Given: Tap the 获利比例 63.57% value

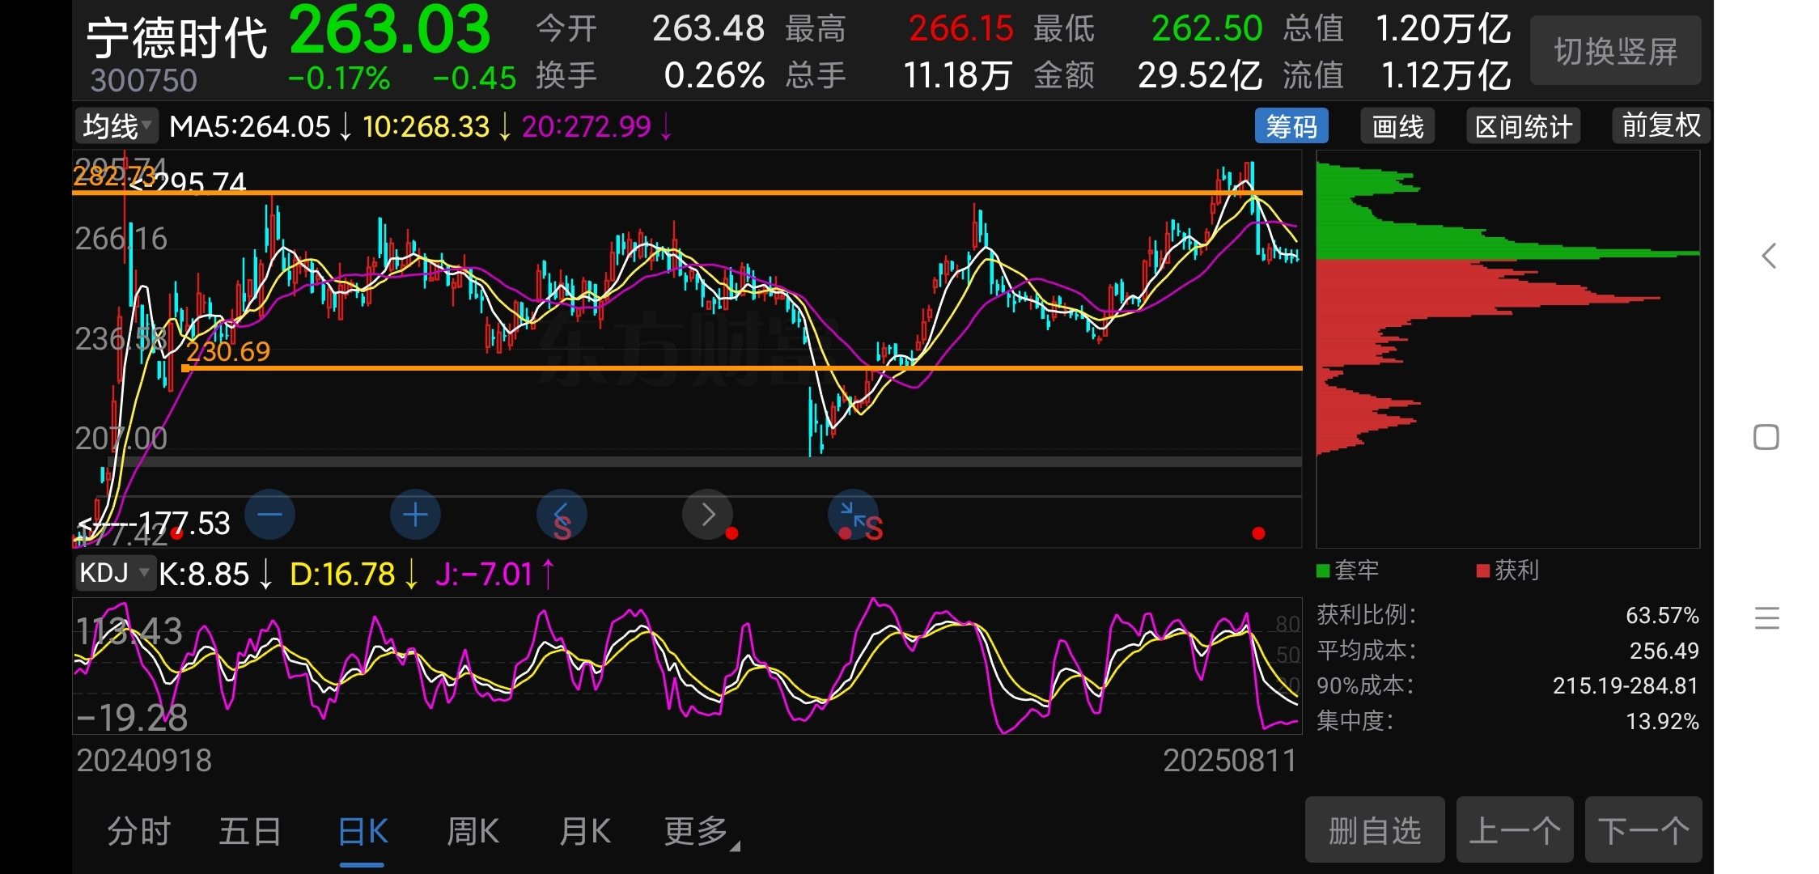Looking at the screenshot, I should (x=1662, y=615).
